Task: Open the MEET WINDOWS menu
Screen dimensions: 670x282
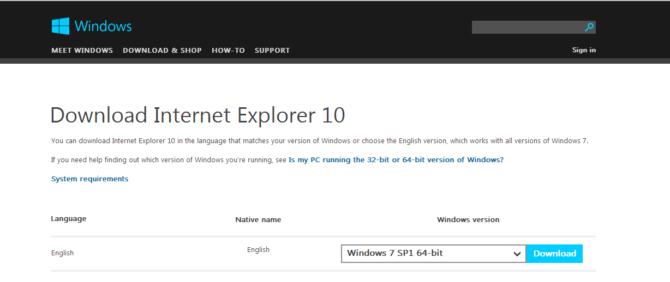Action: pyautogui.click(x=82, y=51)
